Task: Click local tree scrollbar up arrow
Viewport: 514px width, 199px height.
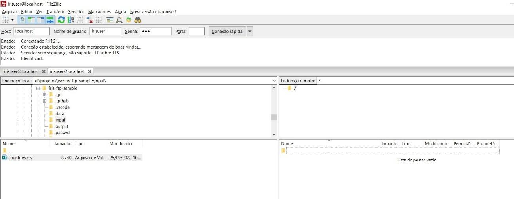Action: click(274, 88)
